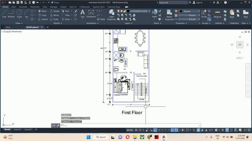
Task: Click the Copy tool
Action: click(42, 15)
